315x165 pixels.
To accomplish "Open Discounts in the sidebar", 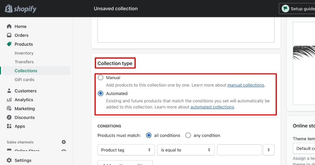I will point(25,117).
